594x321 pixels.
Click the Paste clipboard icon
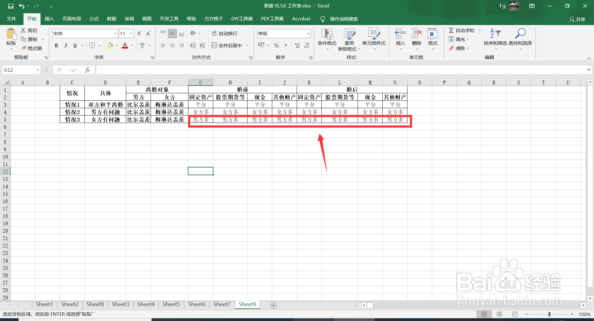click(11, 34)
